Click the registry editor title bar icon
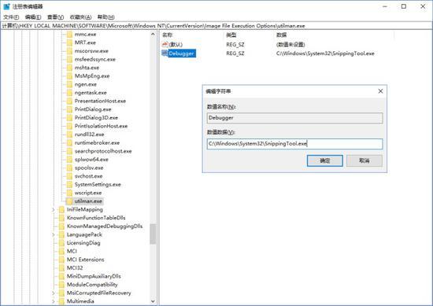Image resolution: width=433 pixels, height=306 pixels. 6,6
